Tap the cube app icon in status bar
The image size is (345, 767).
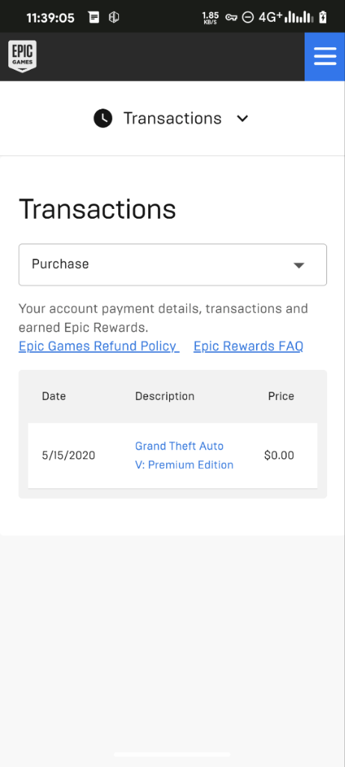(114, 18)
